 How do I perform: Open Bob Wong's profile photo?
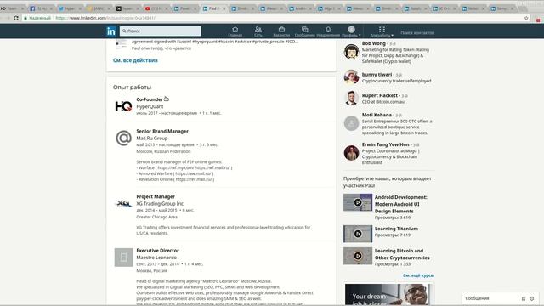[351, 51]
